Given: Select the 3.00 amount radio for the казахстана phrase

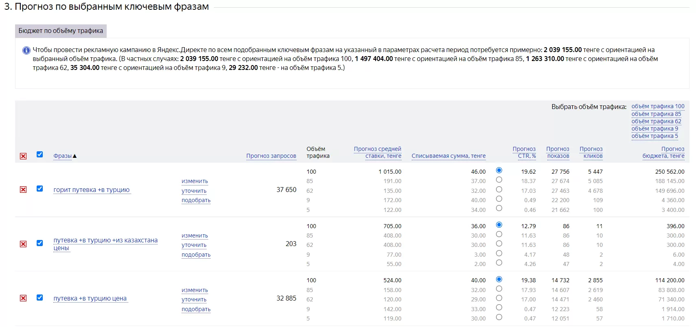Looking at the screenshot, I should pos(499,253).
